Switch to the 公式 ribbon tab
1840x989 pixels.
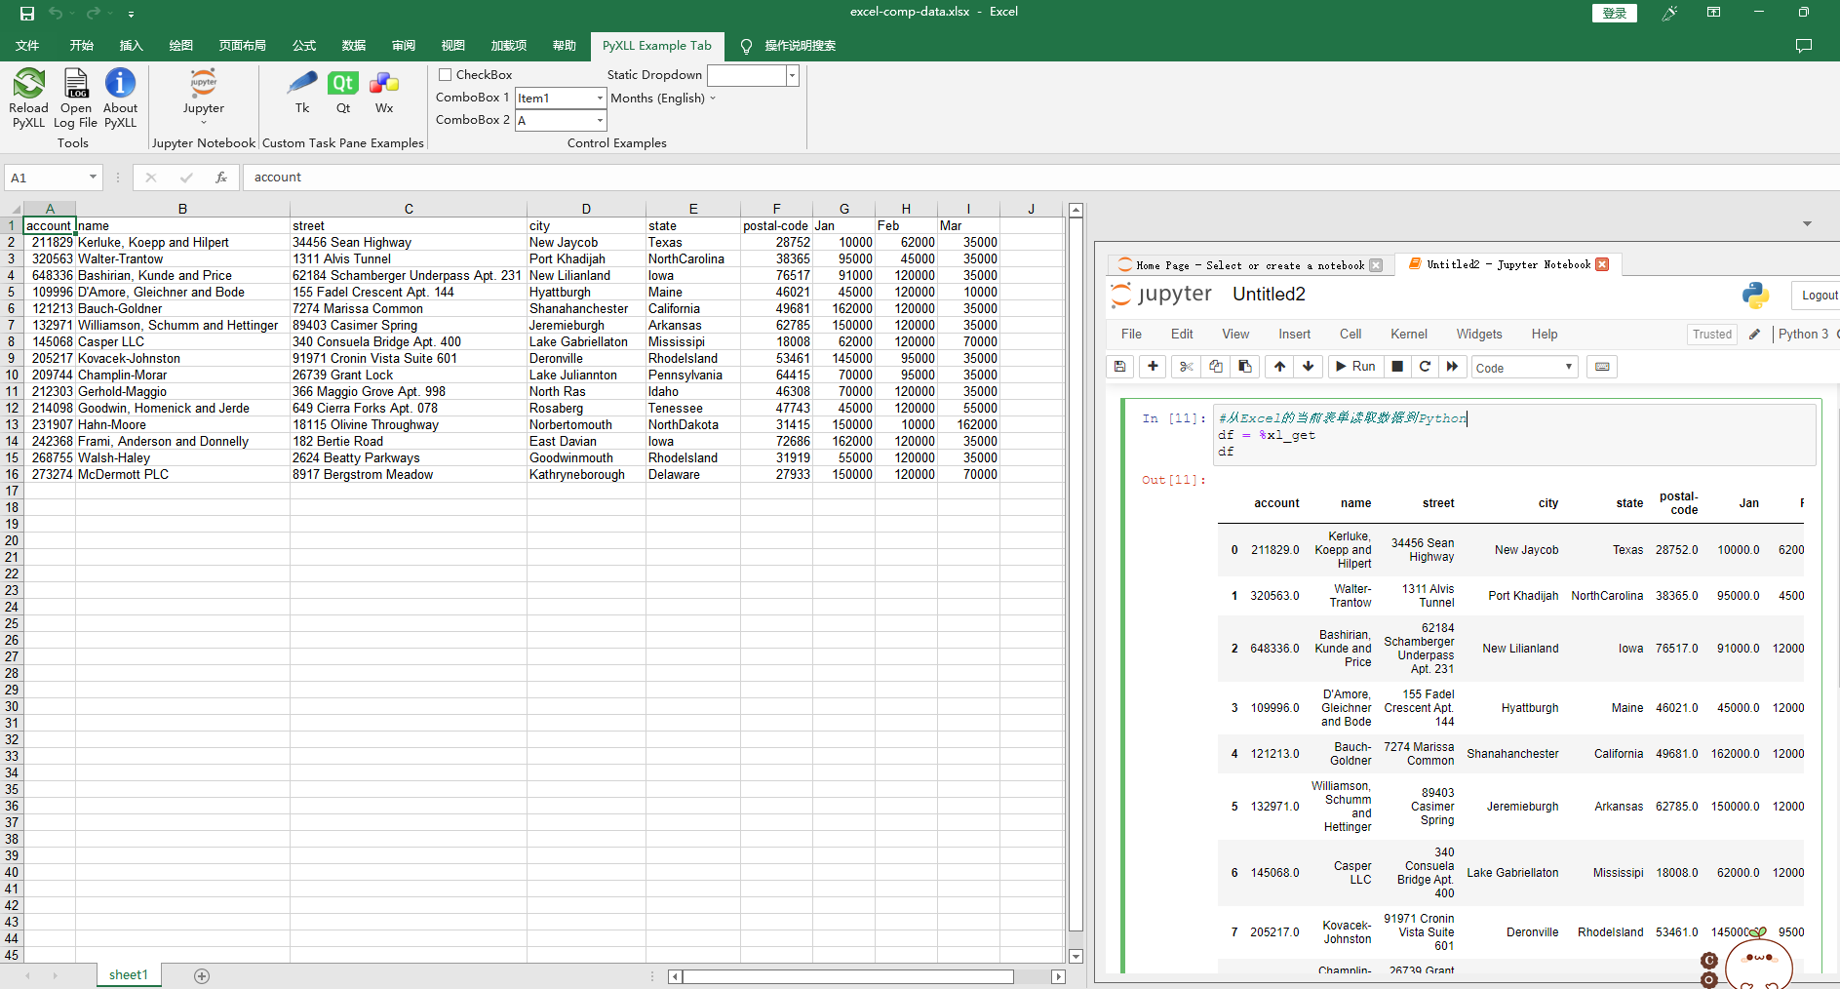coord(304,46)
